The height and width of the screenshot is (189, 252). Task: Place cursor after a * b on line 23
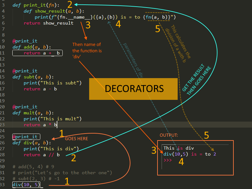click(x=57, y=125)
